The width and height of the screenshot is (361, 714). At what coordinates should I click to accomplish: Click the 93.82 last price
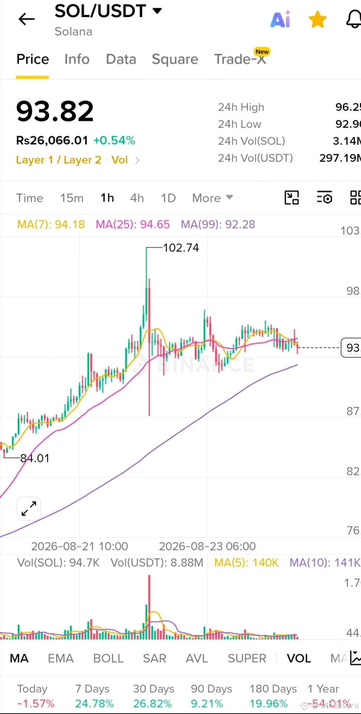(x=55, y=112)
